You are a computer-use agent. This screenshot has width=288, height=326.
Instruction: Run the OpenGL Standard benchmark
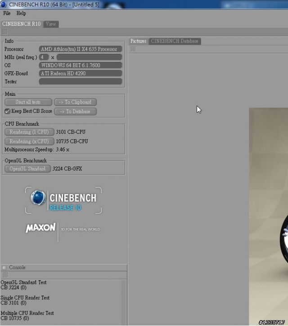click(x=27, y=169)
